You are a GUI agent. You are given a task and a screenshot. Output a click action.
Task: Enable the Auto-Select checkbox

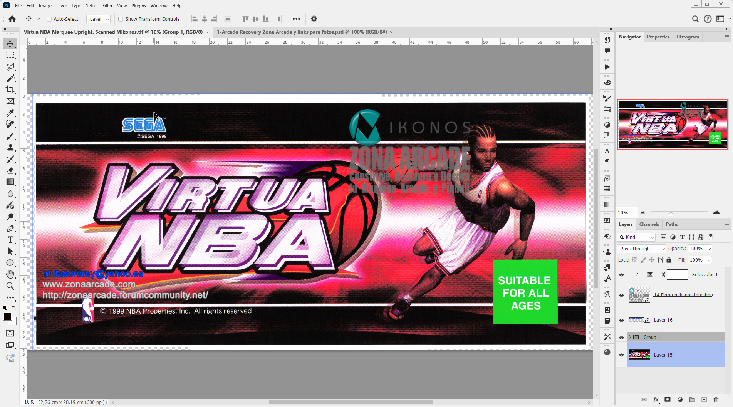pos(49,18)
